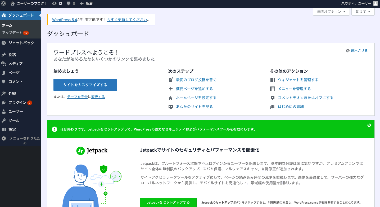Expand 助けて help dropdown
The image size is (380, 207).
[x=363, y=12]
